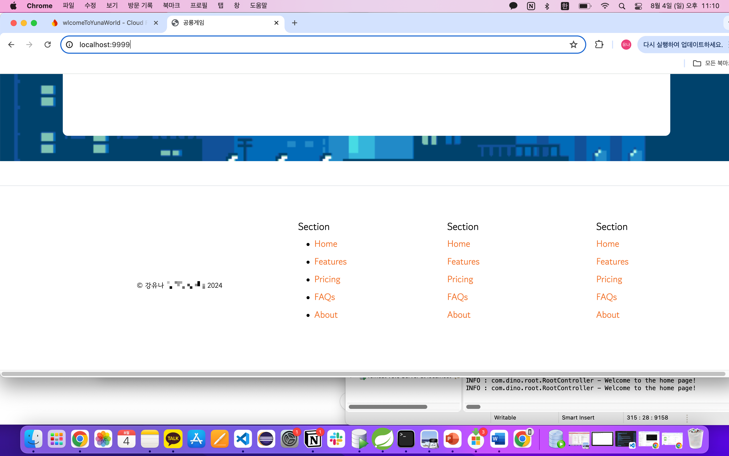Open Notion app in the dock
Screen dimensions: 729x456
[313, 439]
